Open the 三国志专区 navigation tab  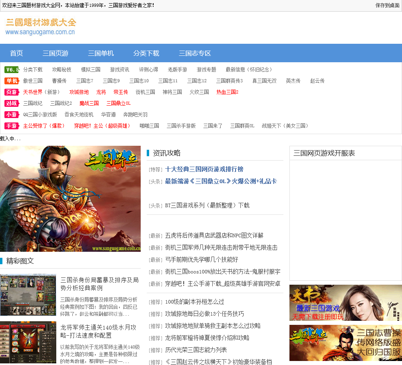click(195, 53)
